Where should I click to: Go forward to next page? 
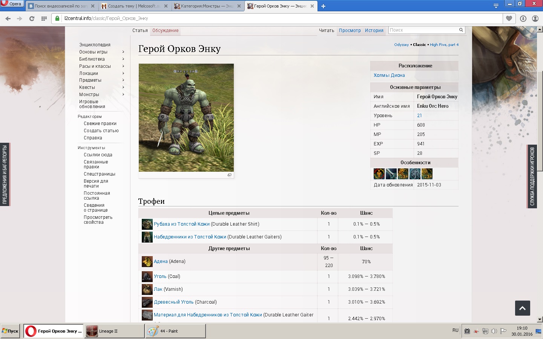[x=20, y=18]
